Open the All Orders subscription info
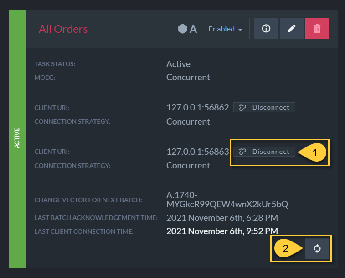This screenshot has height=278, width=345. 266,29
